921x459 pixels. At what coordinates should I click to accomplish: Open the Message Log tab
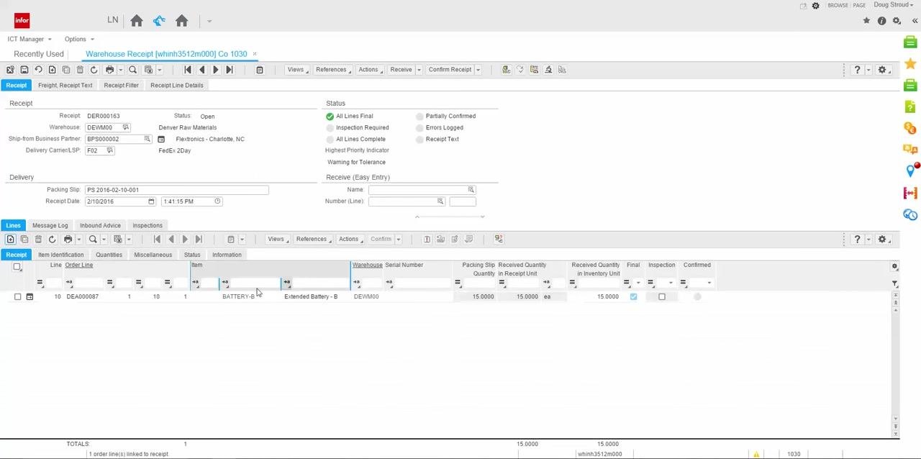pos(50,225)
